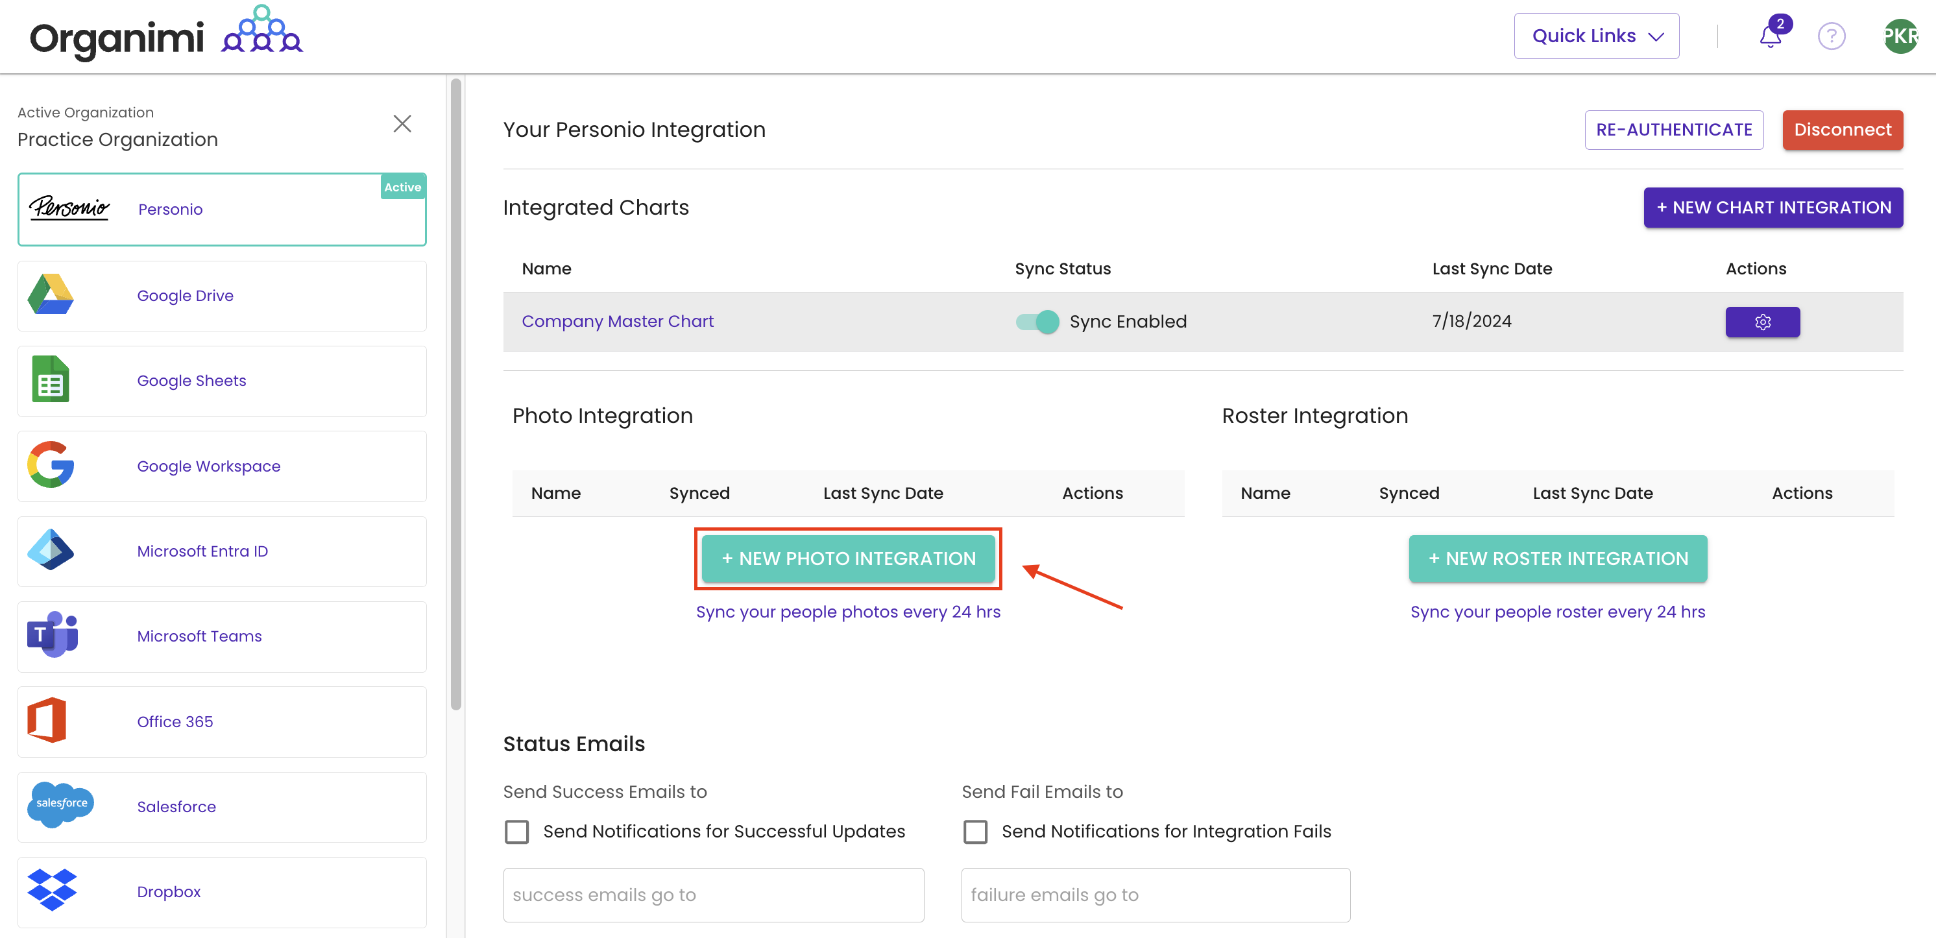Click the failure emails input field

1155,895
